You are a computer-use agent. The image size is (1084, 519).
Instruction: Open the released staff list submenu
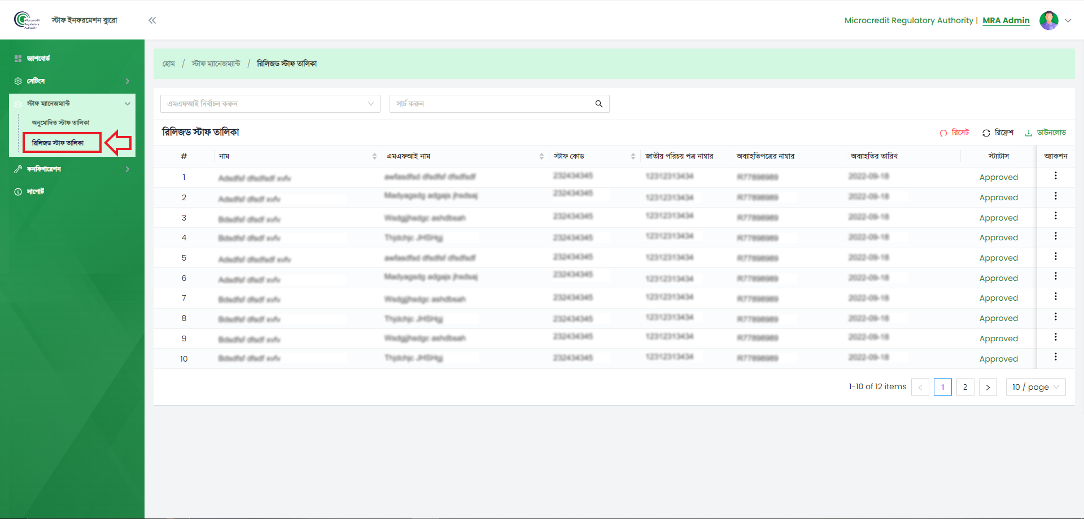[x=58, y=143]
